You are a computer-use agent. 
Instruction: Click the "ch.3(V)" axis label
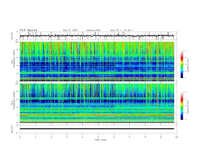click(x=12, y=129)
